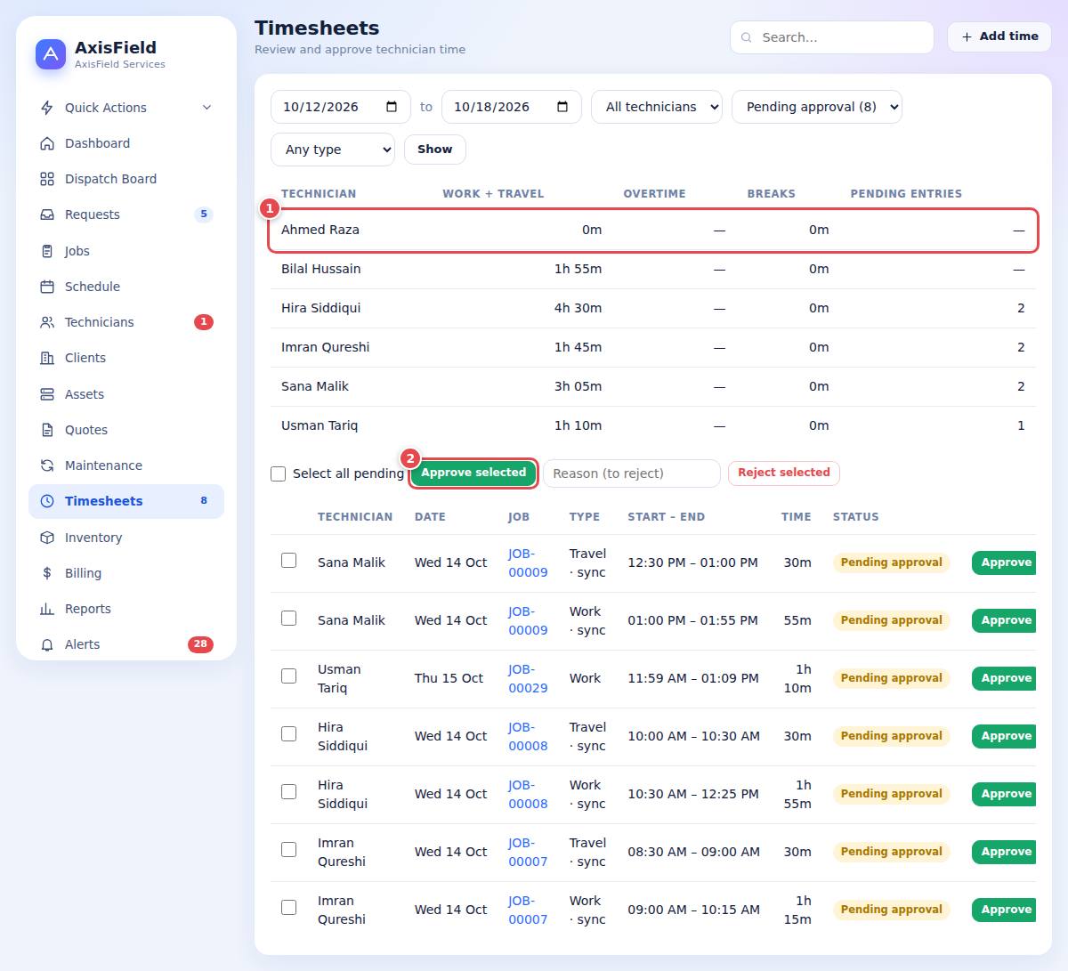Check Sana Malik 12:30 PM travel entry
This screenshot has height=971, width=1068.
tap(288, 561)
